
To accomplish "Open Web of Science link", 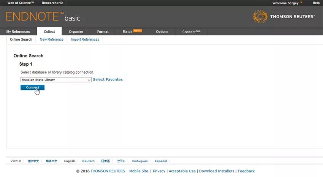I will click(x=21, y=3).
